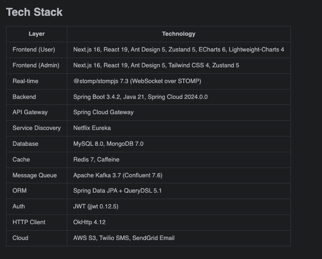Image resolution: width=322 pixels, height=259 pixels.
Task: Select Spring Cloud Gateway text
Action: [103, 112]
